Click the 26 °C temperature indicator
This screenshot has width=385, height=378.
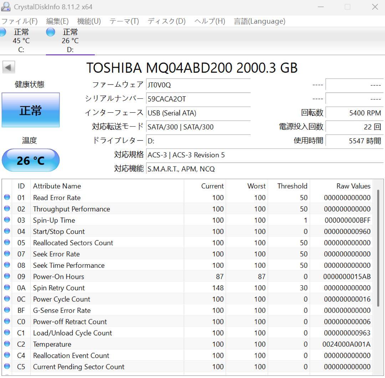pos(31,160)
